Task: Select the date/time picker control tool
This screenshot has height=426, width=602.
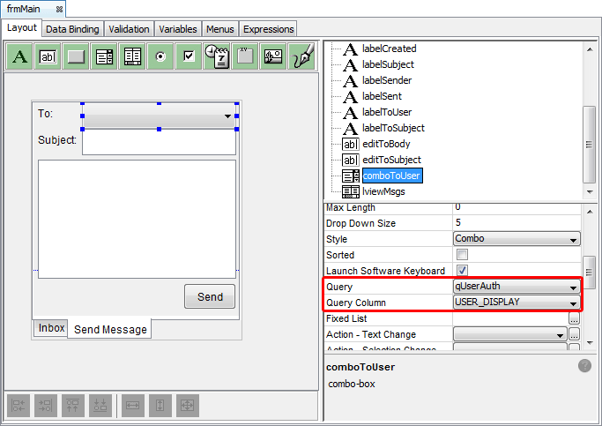Action: (217, 56)
